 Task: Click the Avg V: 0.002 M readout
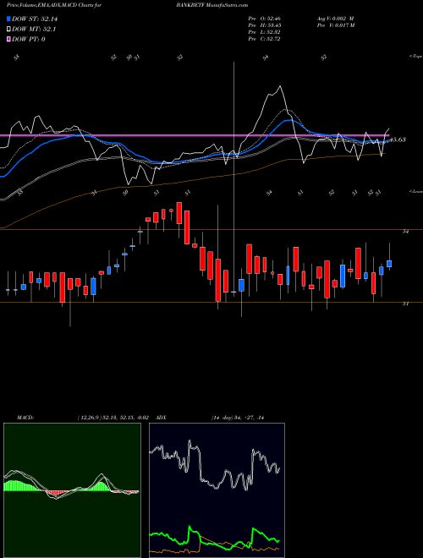click(x=335, y=18)
